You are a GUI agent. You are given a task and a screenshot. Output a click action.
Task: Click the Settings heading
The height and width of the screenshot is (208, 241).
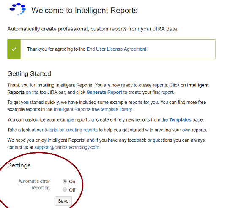click(19, 165)
